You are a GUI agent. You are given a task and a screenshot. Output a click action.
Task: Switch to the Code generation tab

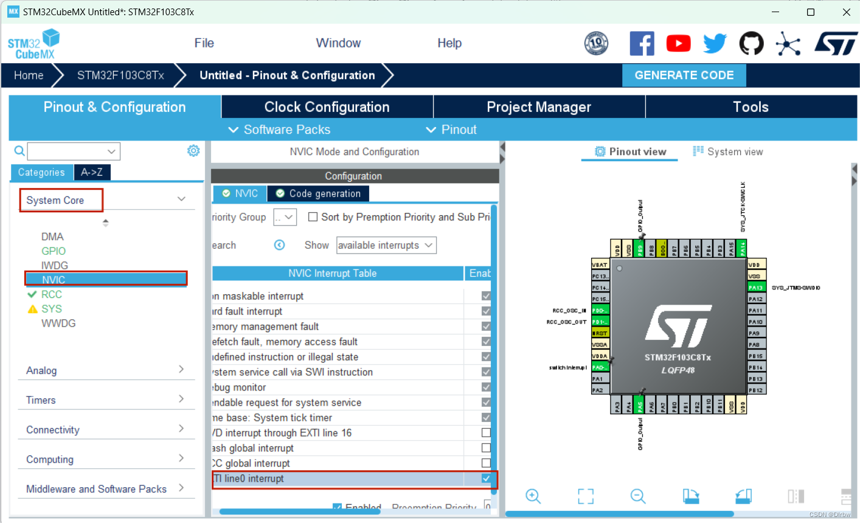click(x=318, y=193)
